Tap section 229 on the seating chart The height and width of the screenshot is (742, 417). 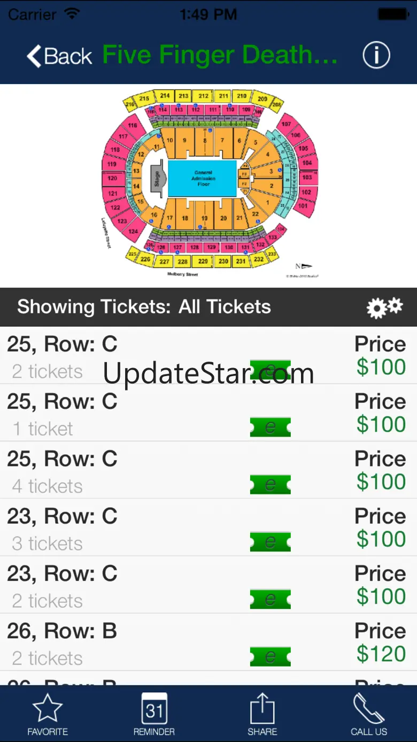[203, 261]
